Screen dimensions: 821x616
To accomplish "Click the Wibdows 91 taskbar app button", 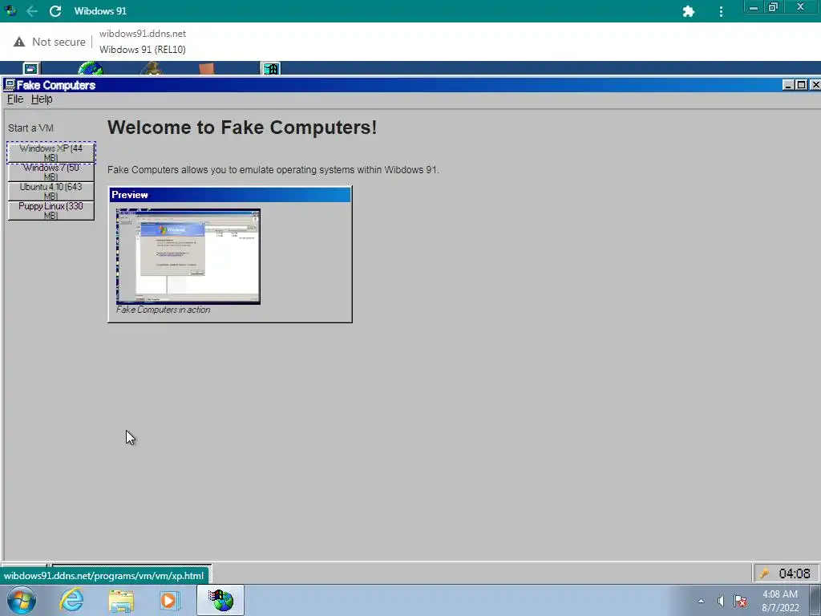I will pos(220,600).
